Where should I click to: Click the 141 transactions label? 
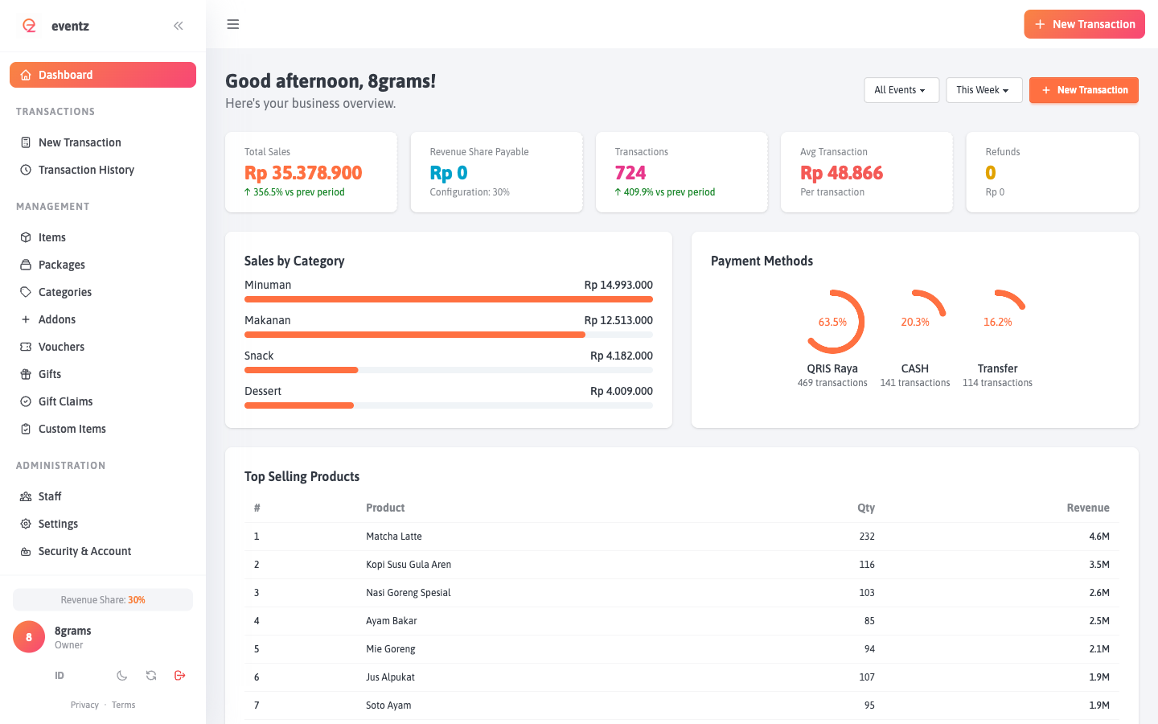click(x=915, y=383)
